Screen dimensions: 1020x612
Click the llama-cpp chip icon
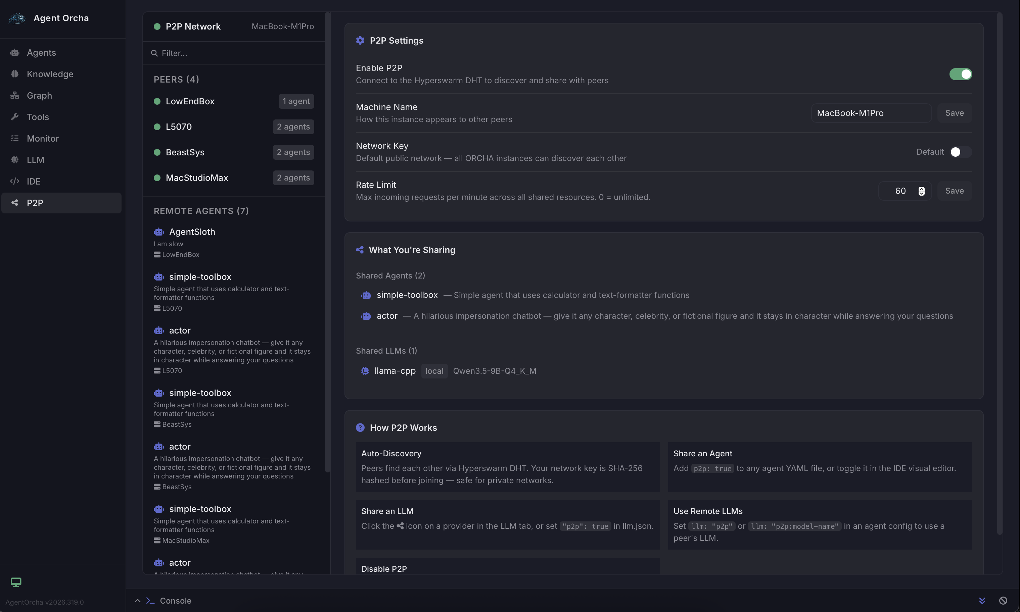point(365,371)
